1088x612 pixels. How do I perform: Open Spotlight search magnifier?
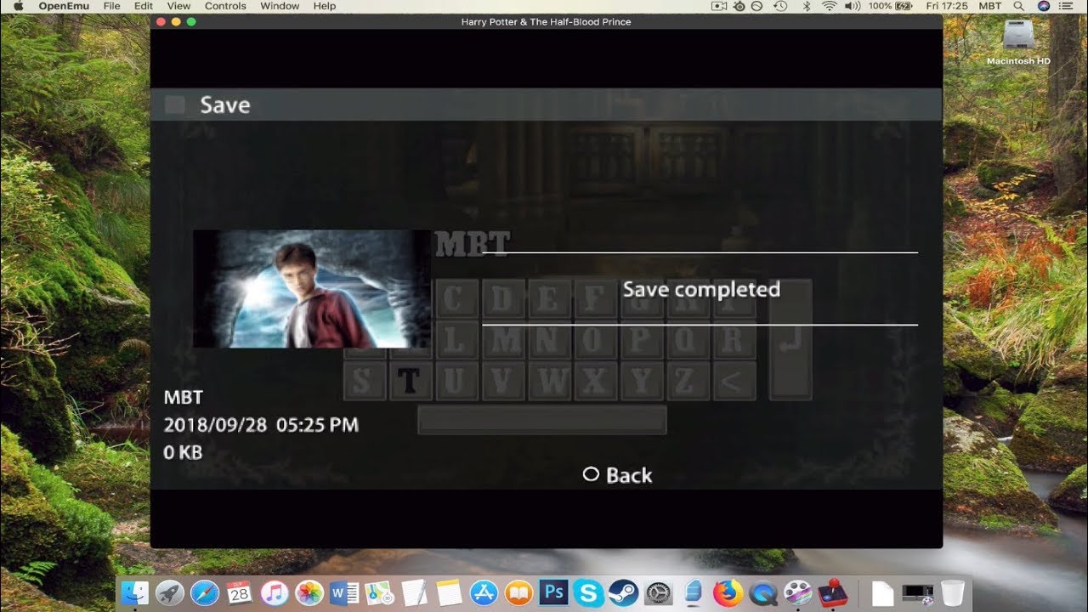coord(1019,6)
